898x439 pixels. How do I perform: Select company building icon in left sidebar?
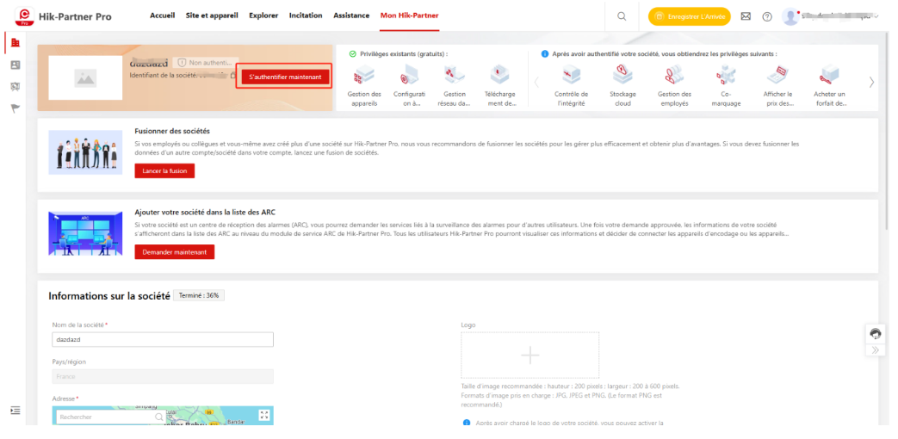(15, 43)
